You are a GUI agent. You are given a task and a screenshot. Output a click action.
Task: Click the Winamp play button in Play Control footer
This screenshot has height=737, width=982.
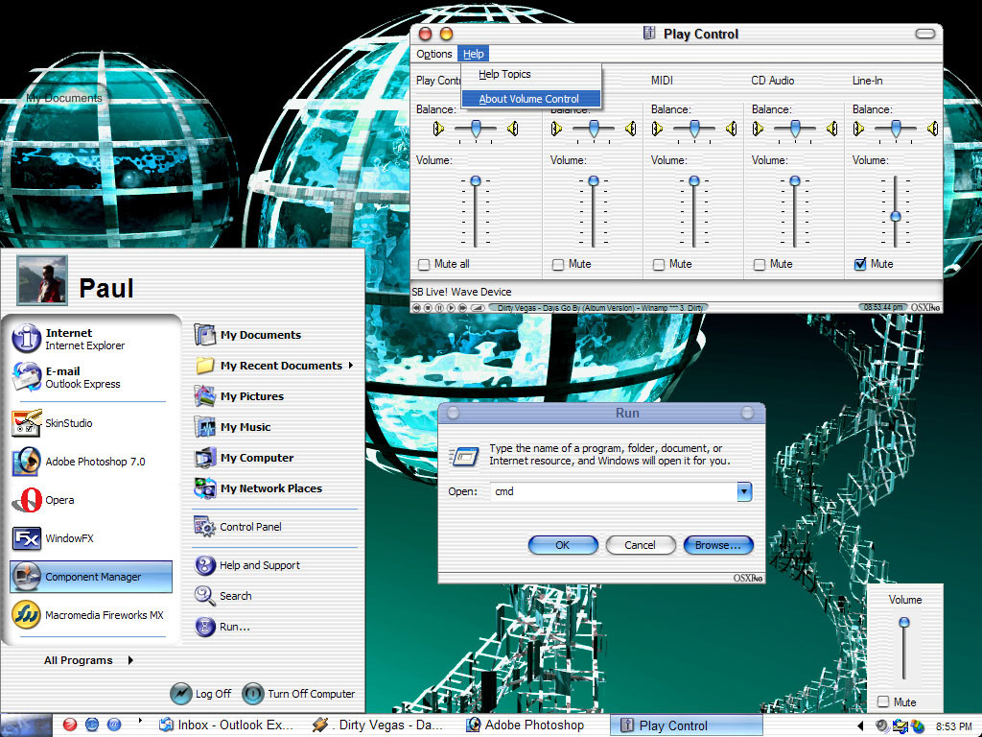tap(451, 308)
